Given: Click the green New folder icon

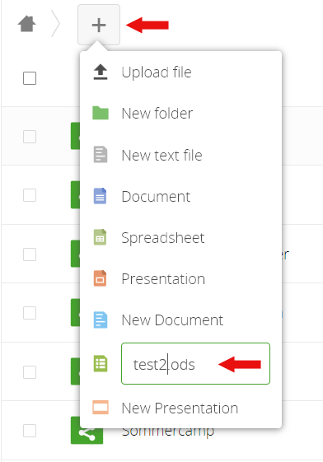Looking at the screenshot, I should (x=101, y=113).
